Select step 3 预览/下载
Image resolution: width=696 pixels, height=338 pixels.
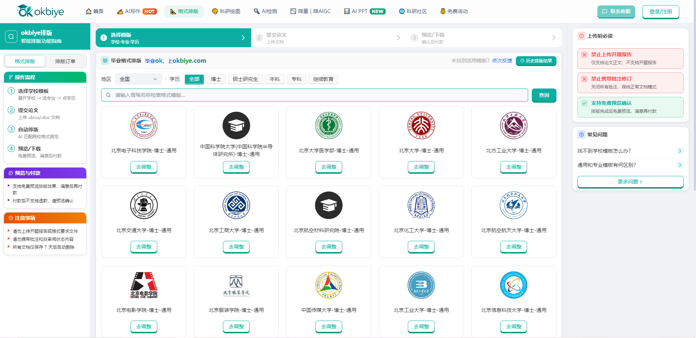click(484, 38)
